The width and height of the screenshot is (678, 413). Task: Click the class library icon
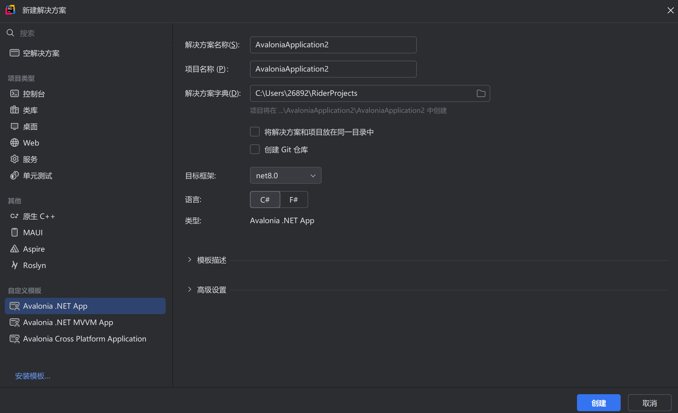pos(14,110)
